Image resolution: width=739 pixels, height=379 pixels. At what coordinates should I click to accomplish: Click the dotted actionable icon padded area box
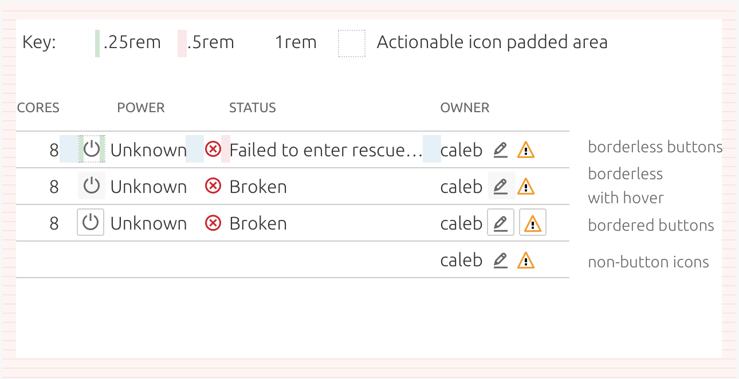(352, 44)
